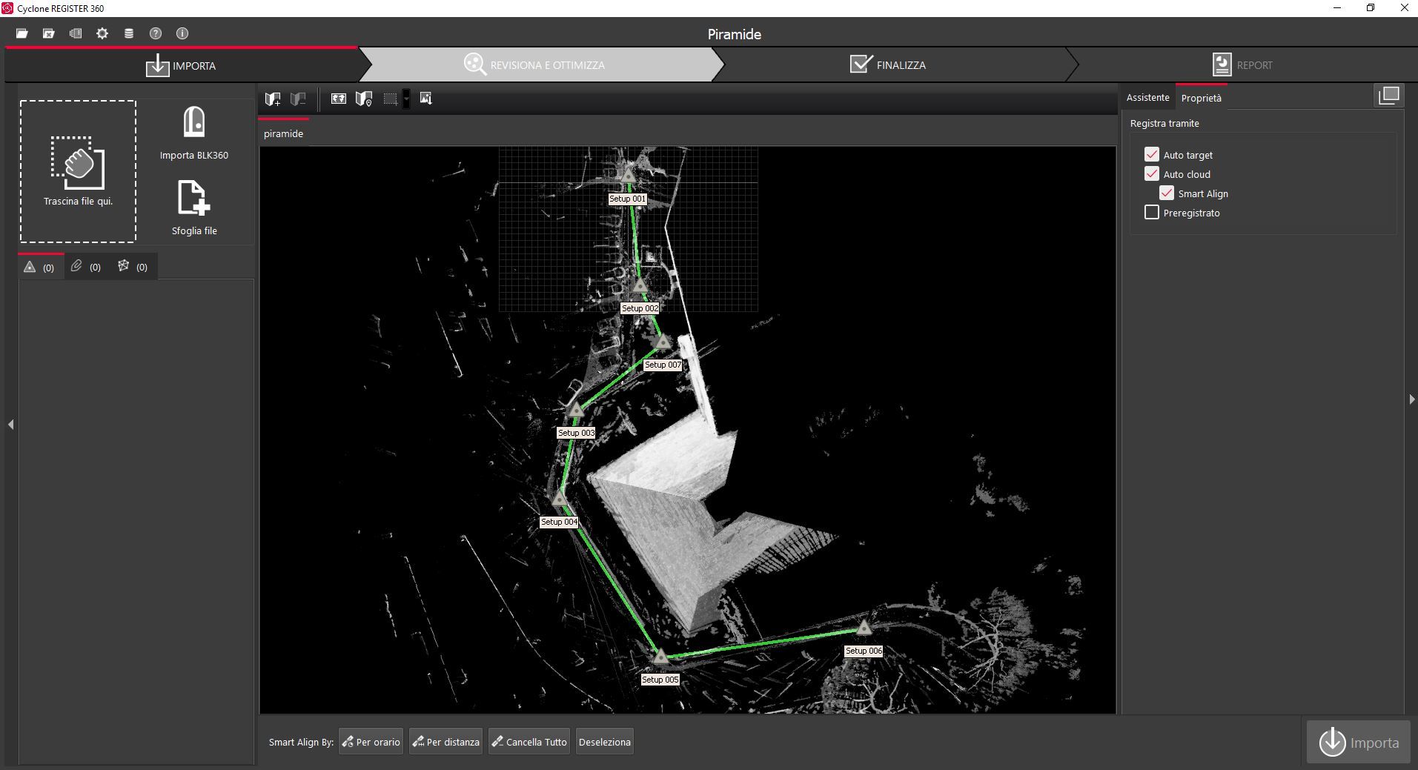Click Per orario smart align button
Screen dimensions: 1418x770
pos(371,742)
